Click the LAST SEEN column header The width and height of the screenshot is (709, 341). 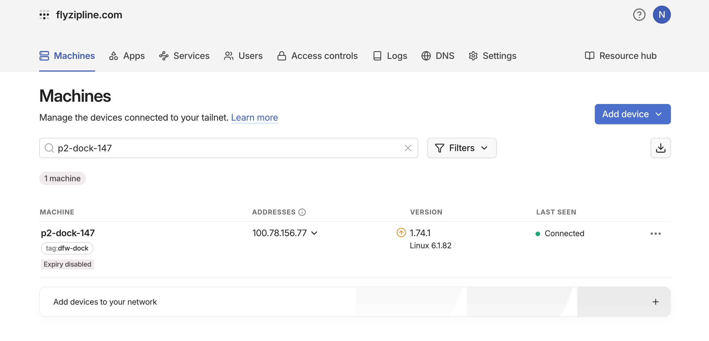(x=556, y=212)
